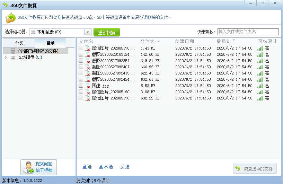
Task: Check the box for 截图20200527092407
Action: (81, 67)
